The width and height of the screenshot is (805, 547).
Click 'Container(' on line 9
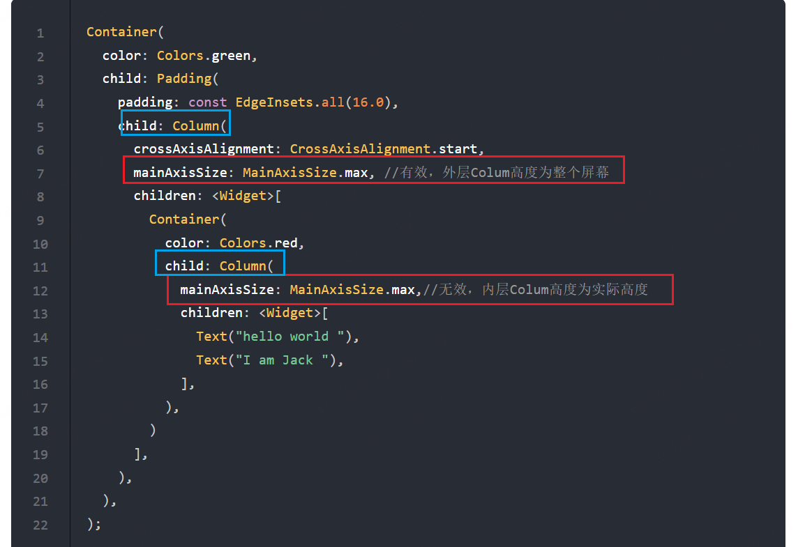click(x=188, y=219)
